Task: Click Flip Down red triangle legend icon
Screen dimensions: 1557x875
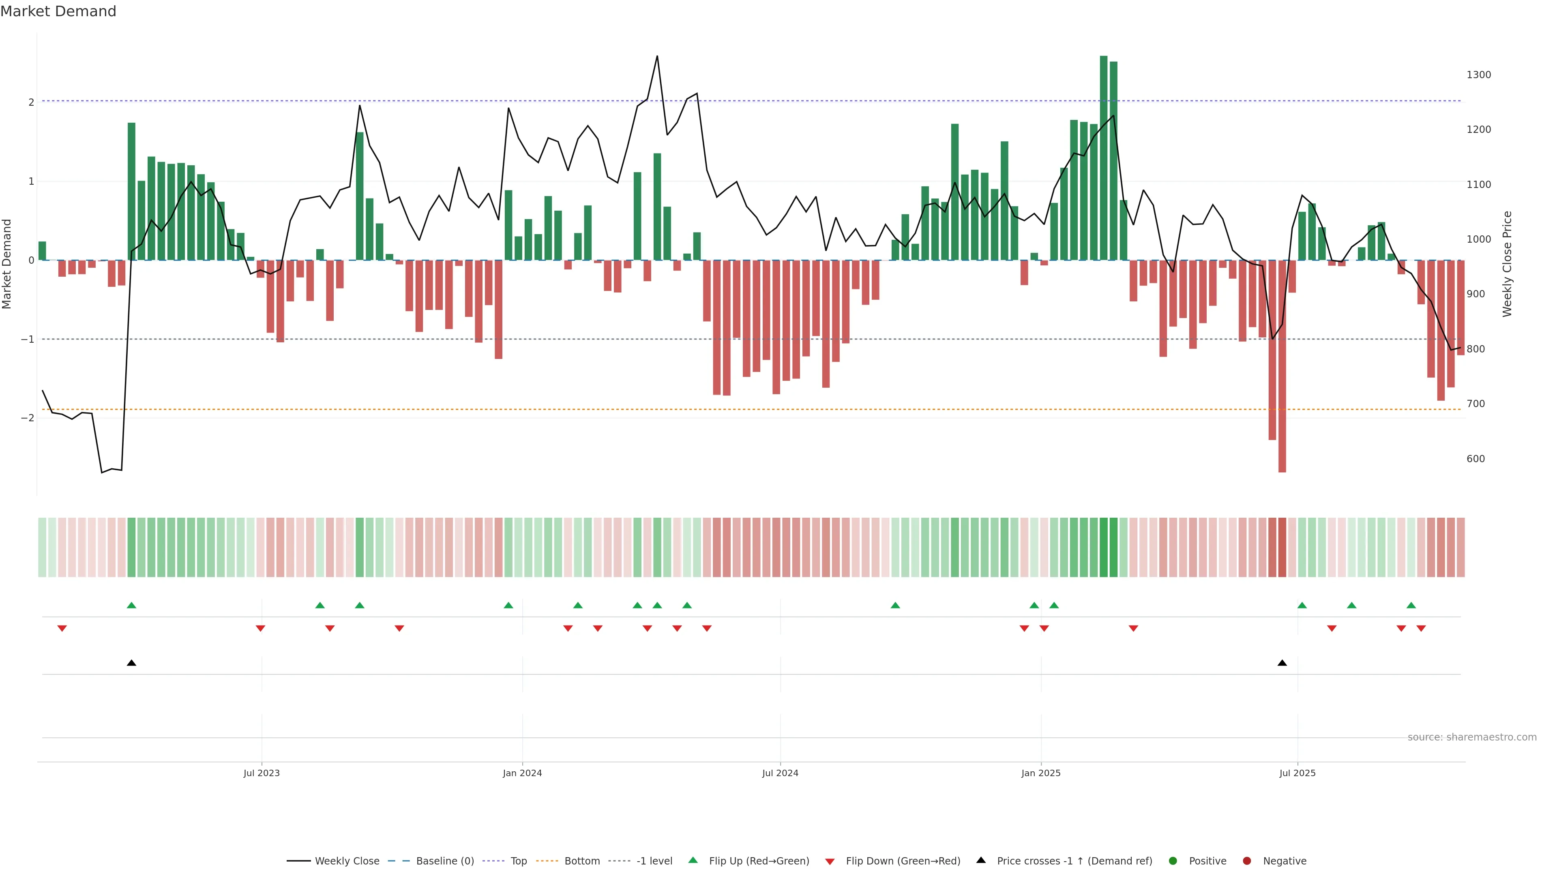Action: tap(830, 862)
